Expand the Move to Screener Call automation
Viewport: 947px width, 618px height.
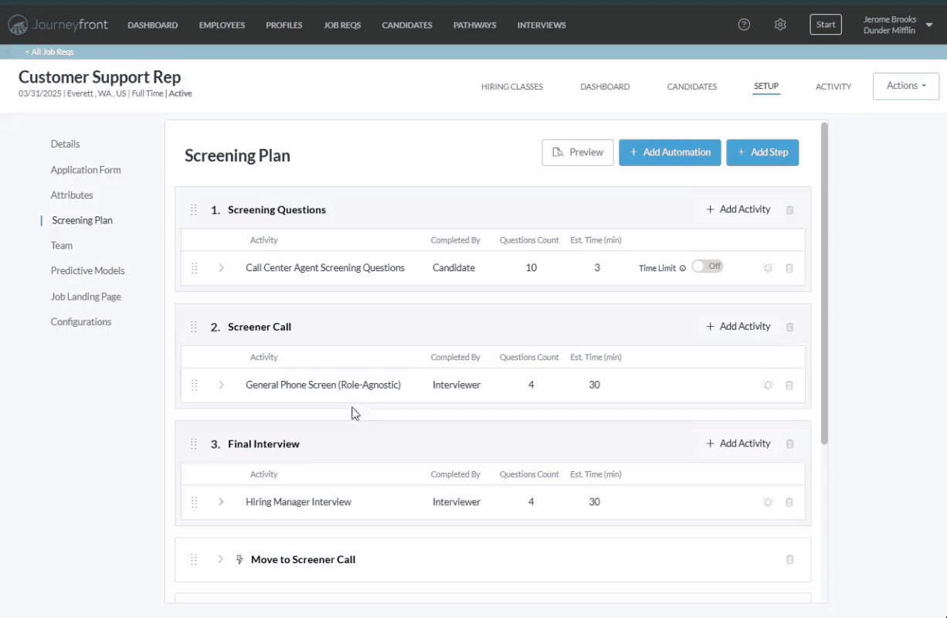(x=221, y=559)
